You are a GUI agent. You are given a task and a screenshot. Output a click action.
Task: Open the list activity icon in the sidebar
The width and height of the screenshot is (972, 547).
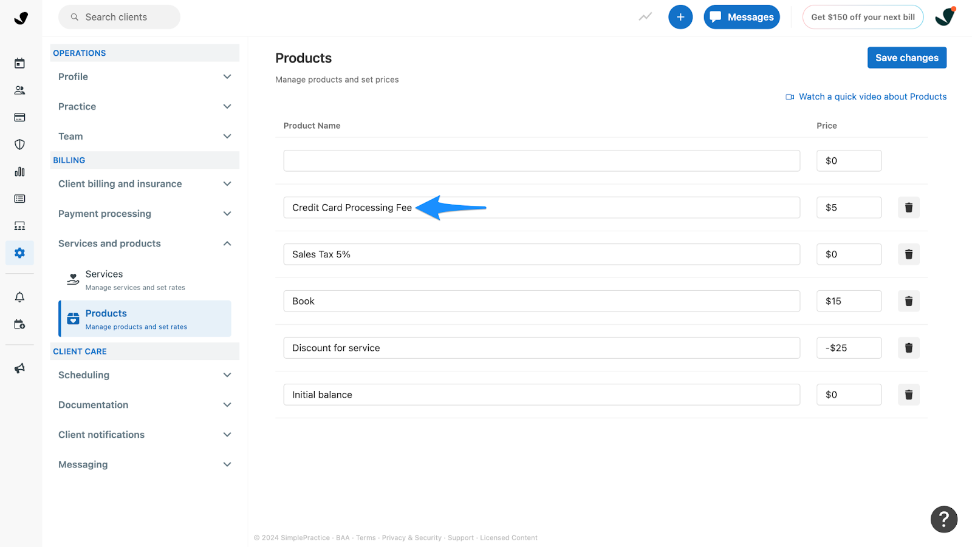click(x=19, y=199)
